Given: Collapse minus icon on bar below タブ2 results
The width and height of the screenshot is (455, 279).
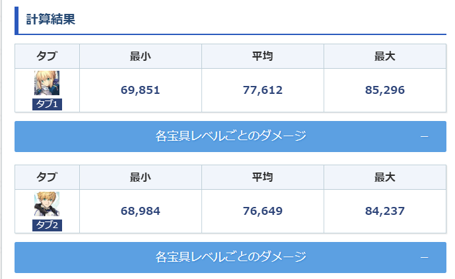Looking at the screenshot, I should tap(424, 257).
